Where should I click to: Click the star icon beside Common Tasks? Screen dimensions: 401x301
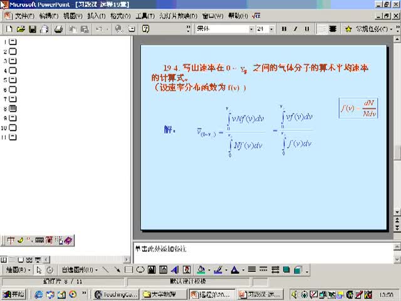[x=348, y=29]
